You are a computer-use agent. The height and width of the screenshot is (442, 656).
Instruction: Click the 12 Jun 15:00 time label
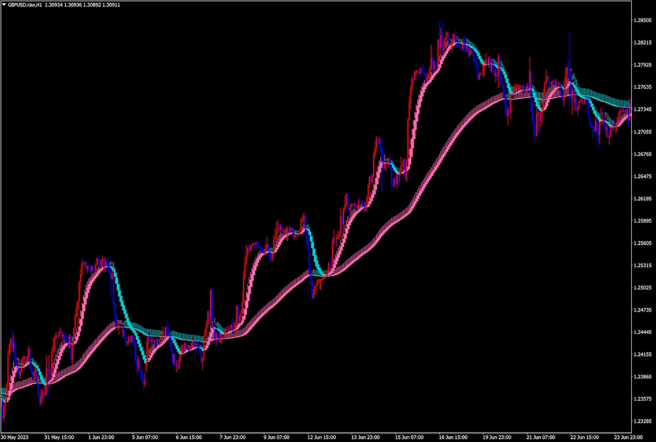[x=323, y=437]
